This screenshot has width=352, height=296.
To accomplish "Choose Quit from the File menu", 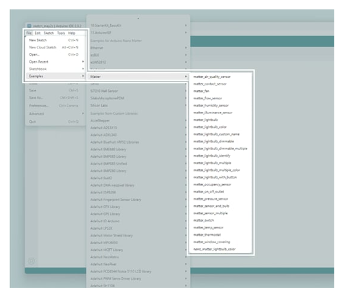I will click(55, 122).
